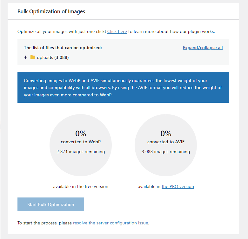Open the PRO version link
This screenshot has height=239, width=248.
(178, 187)
